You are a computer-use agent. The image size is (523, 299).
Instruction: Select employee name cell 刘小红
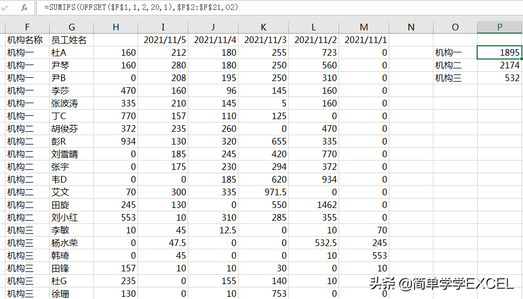[71, 217]
